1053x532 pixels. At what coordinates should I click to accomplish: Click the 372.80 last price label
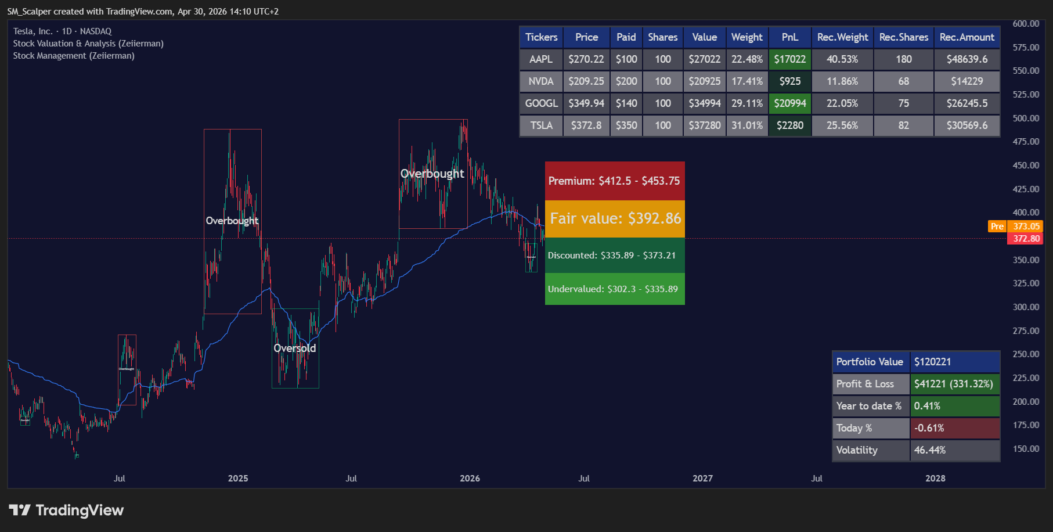1026,239
